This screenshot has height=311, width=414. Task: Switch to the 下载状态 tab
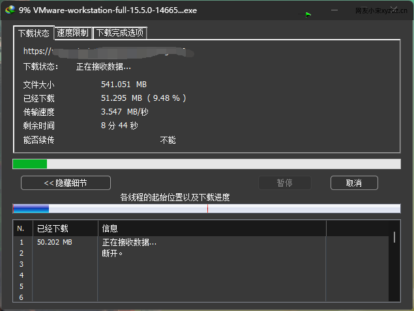click(34, 33)
